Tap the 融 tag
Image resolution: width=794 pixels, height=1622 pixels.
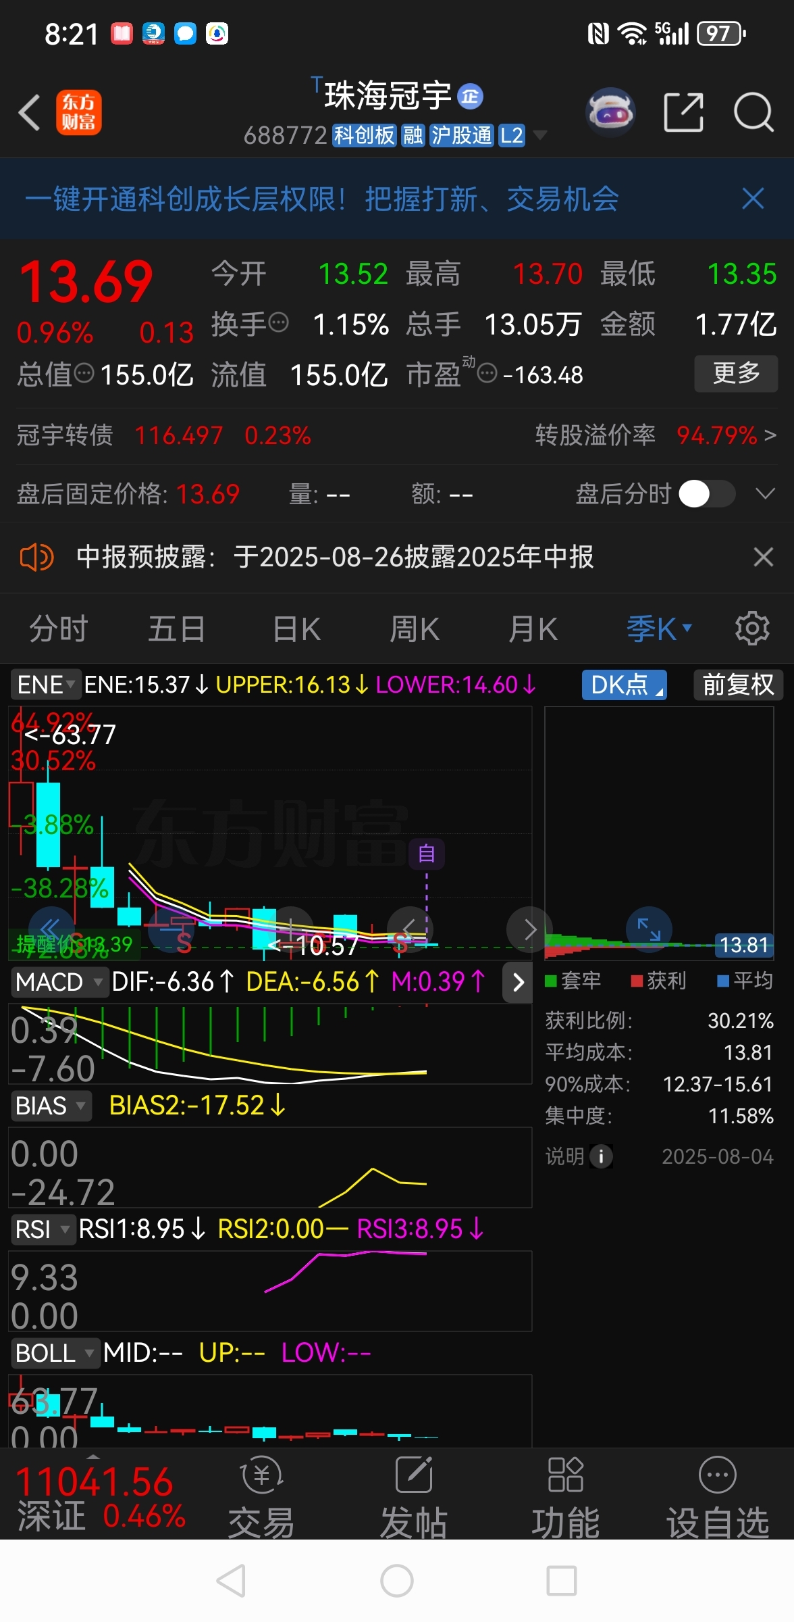[413, 135]
